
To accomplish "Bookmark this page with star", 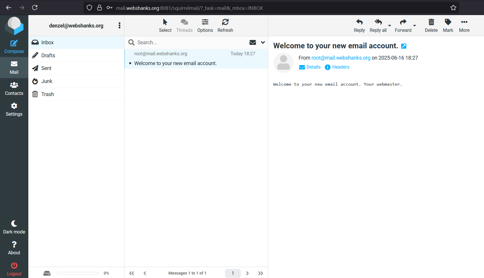I will (453, 8).
